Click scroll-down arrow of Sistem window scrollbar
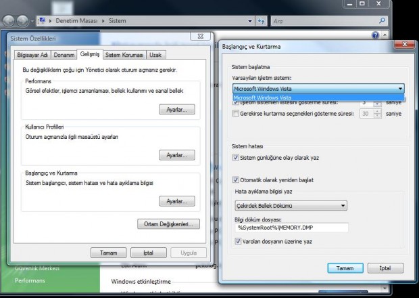Image resolution: width=419 pixels, height=298 pixels. pos(385,288)
